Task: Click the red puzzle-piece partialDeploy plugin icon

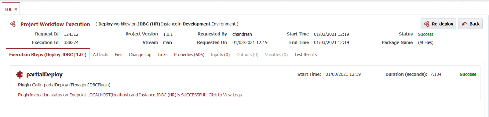Action: coord(19,74)
